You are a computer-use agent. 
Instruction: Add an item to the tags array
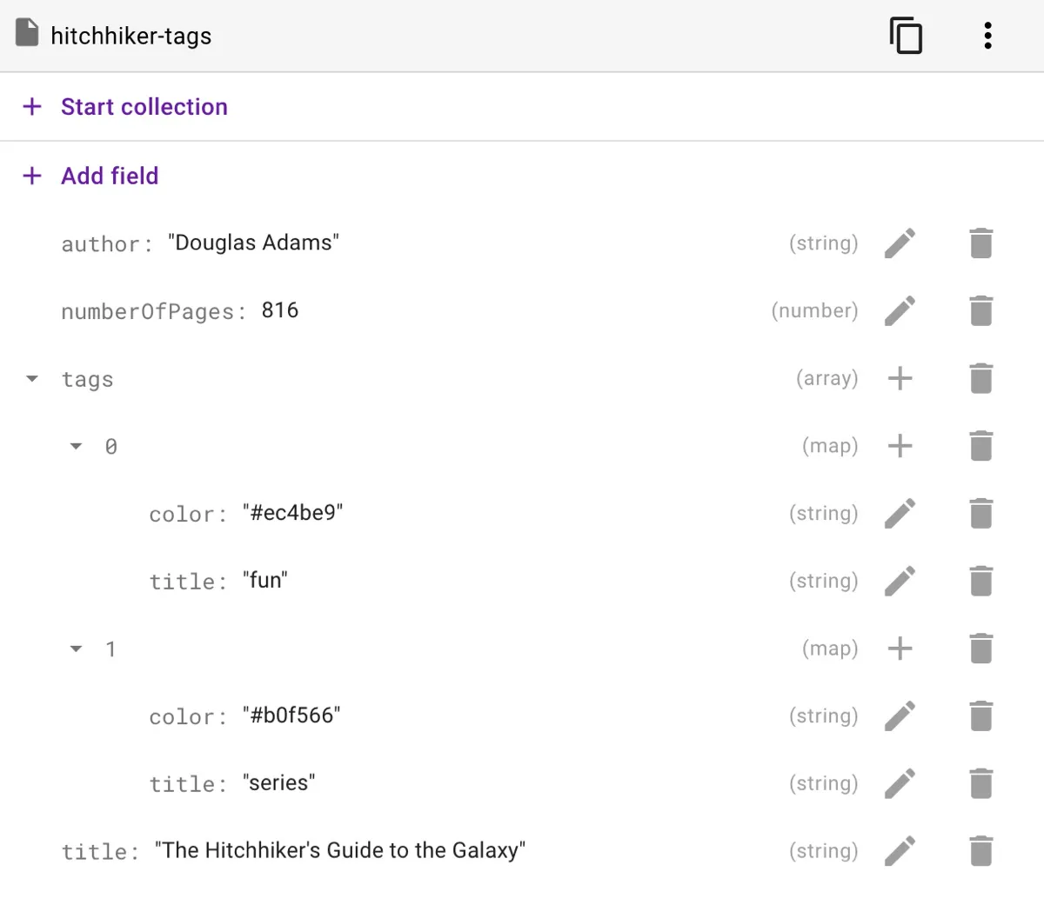coord(900,378)
